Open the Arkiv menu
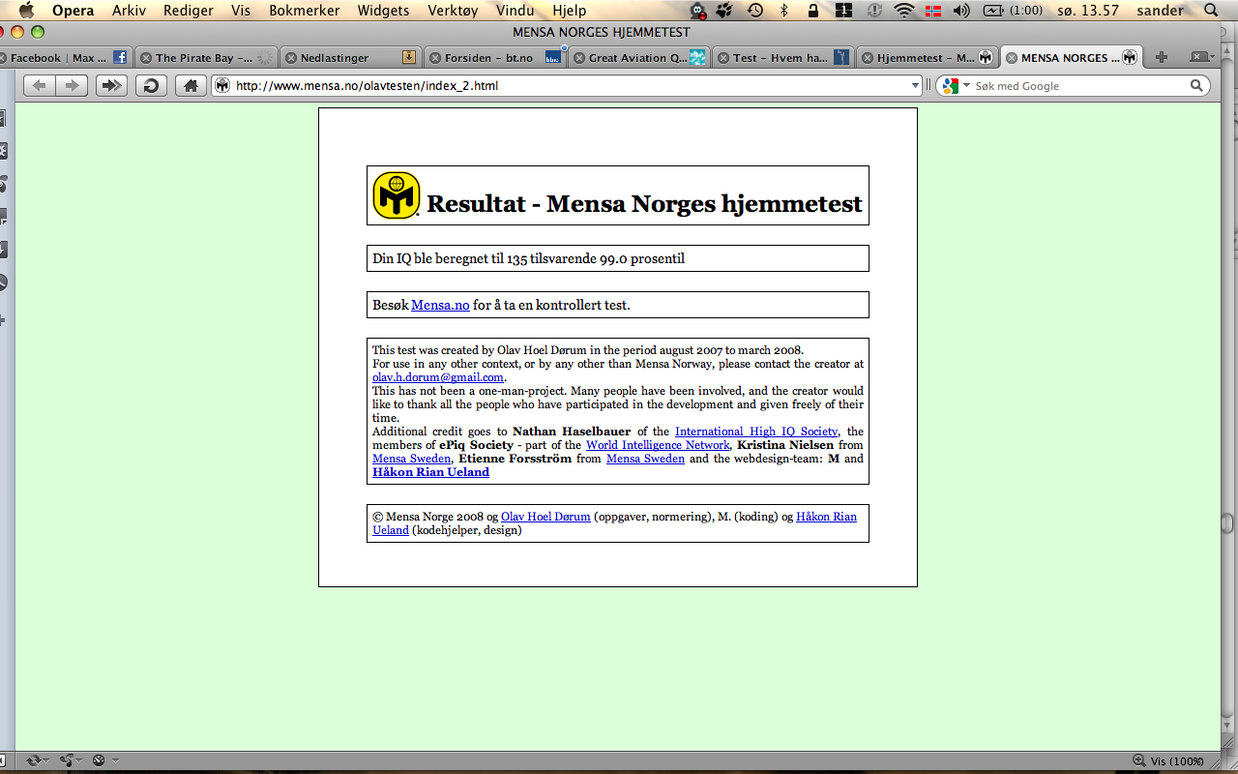The width and height of the screenshot is (1238, 774). point(131,11)
